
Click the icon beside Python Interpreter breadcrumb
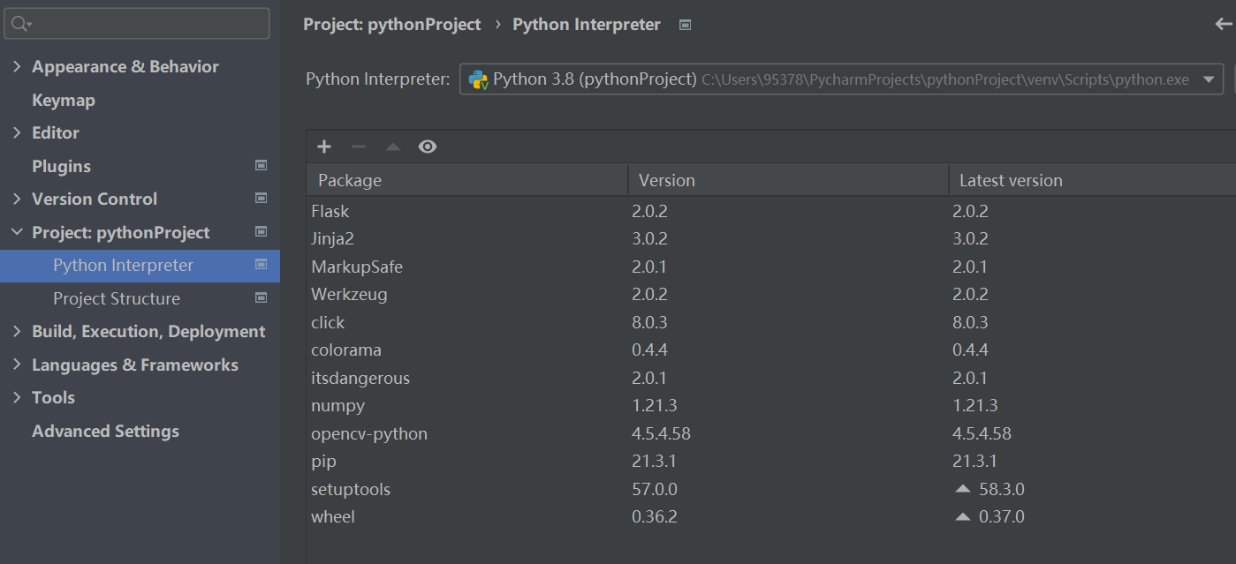click(685, 25)
